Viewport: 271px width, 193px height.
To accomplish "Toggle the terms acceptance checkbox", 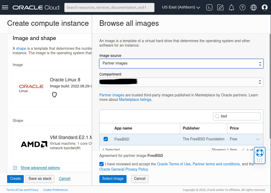I will click(x=102, y=164).
